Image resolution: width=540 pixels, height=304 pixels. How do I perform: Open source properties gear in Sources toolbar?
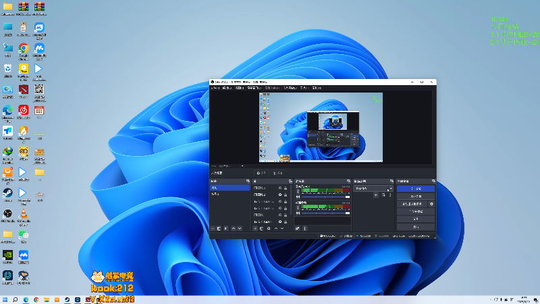click(x=269, y=228)
